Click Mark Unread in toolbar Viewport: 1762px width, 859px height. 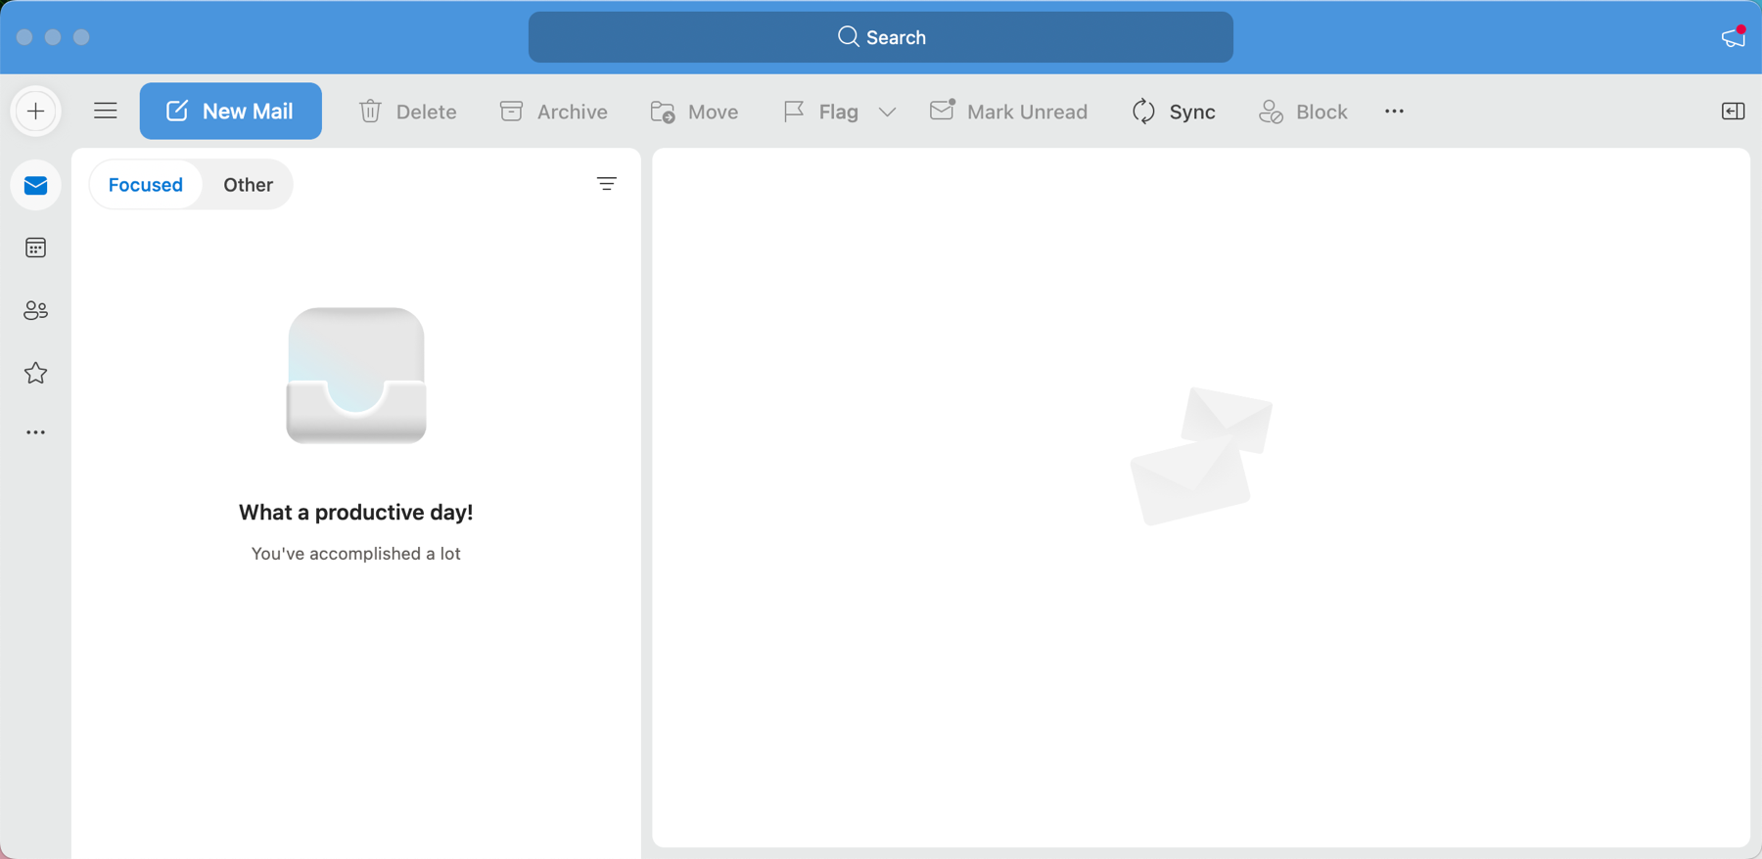tap(1009, 112)
